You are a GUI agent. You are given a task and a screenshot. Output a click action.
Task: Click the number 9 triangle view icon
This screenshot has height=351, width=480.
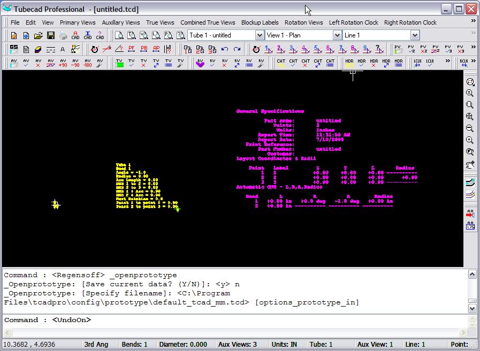367,49
